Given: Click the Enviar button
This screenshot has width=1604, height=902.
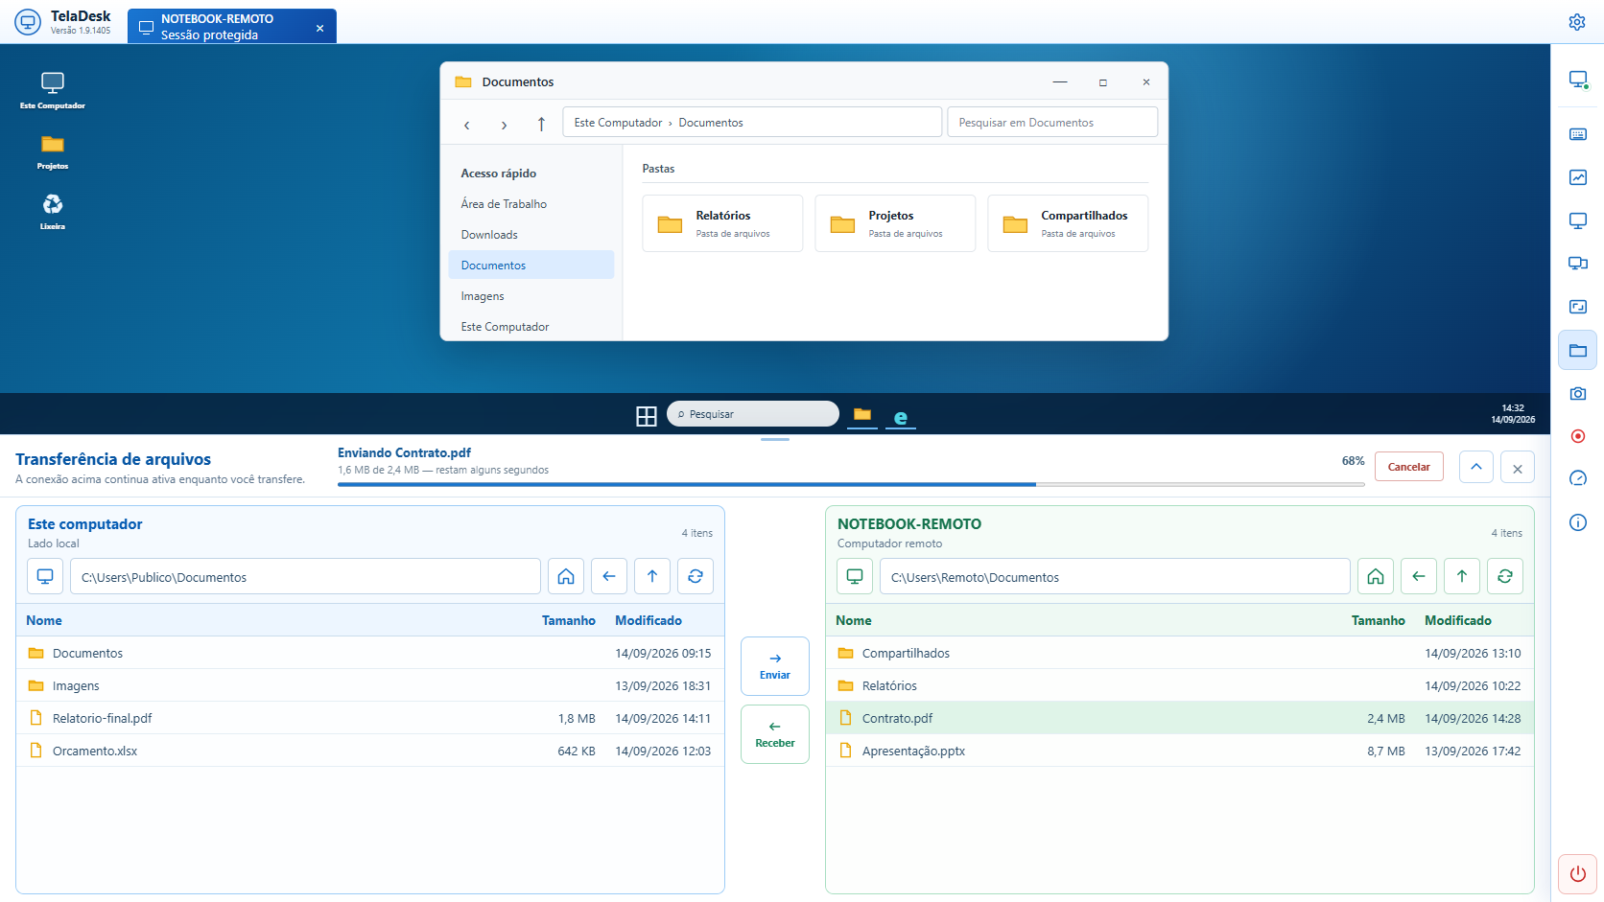Looking at the screenshot, I should click(775, 666).
